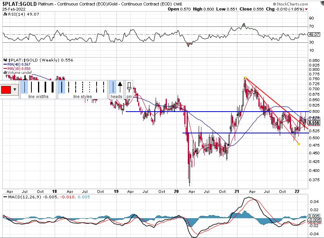Screen dimensions: 324x238
Task: Click the $PLAT:$GOLD ticker symbol title
Action: tap(19, 4)
